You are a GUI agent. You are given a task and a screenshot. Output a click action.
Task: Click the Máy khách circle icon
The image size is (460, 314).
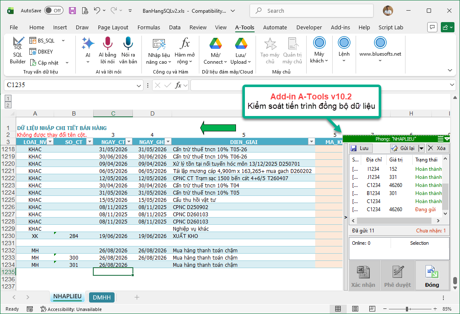point(319,43)
